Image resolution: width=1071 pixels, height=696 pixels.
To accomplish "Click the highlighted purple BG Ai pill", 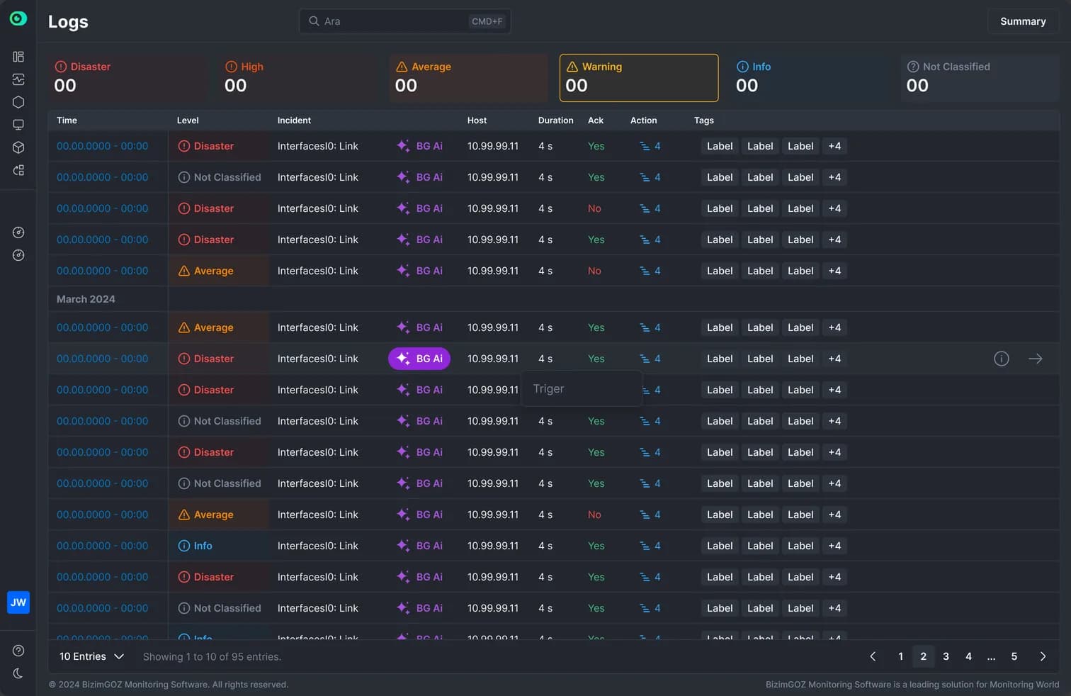I will pyautogui.click(x=419, y=359).
